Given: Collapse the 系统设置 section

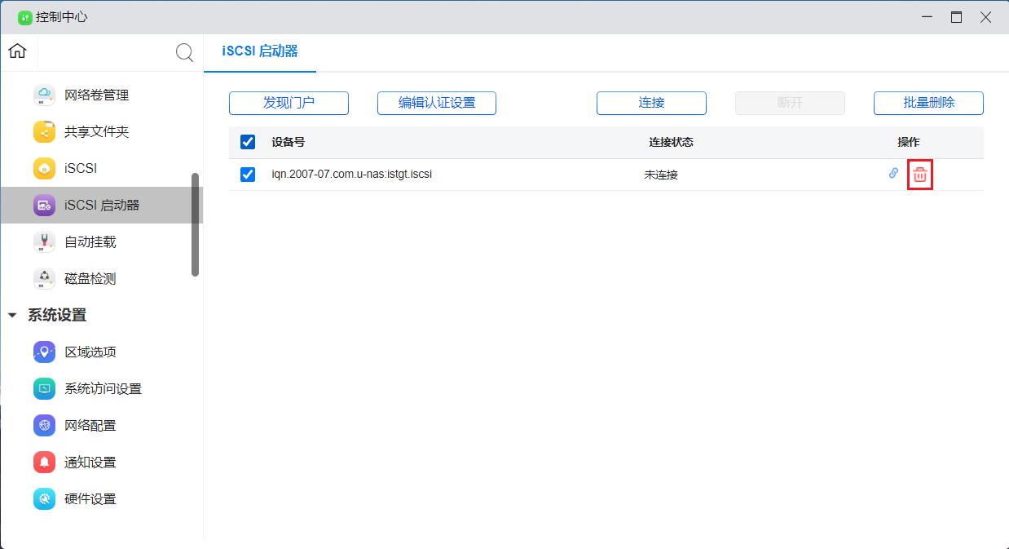Looking at the screenshot, I should [x=11, y=315].
